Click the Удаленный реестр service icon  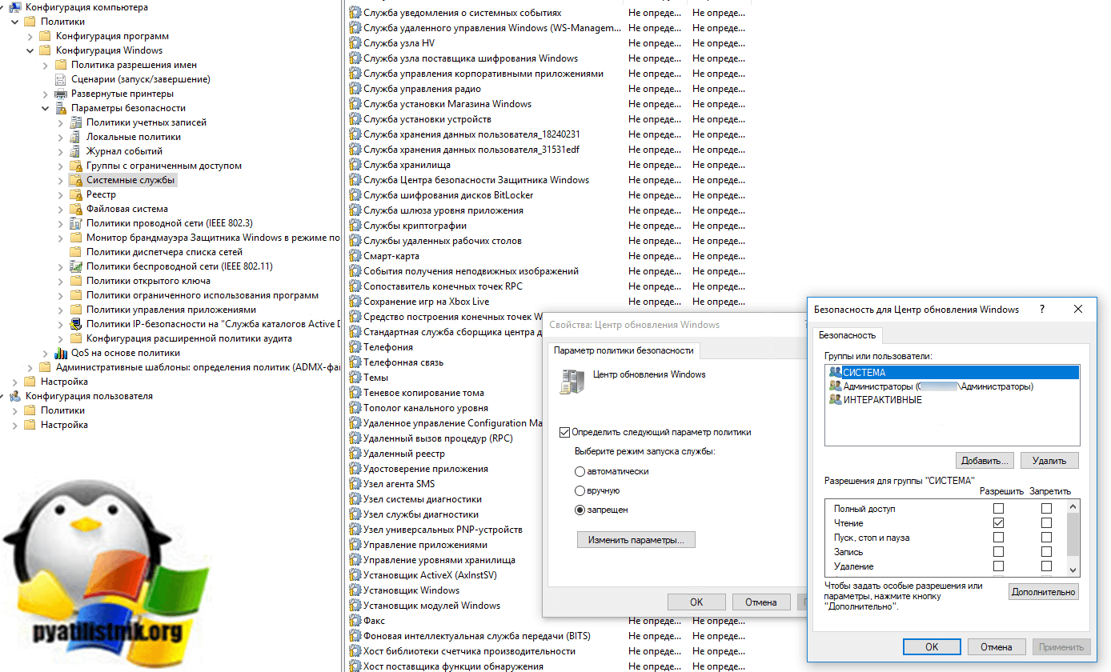[x=355, y=454]
